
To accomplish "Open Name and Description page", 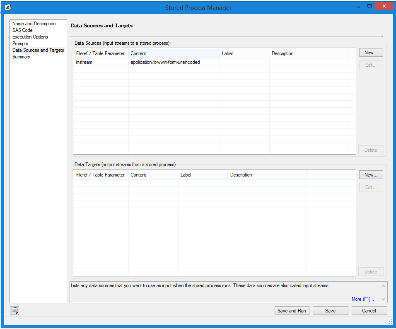I will 34,24.
